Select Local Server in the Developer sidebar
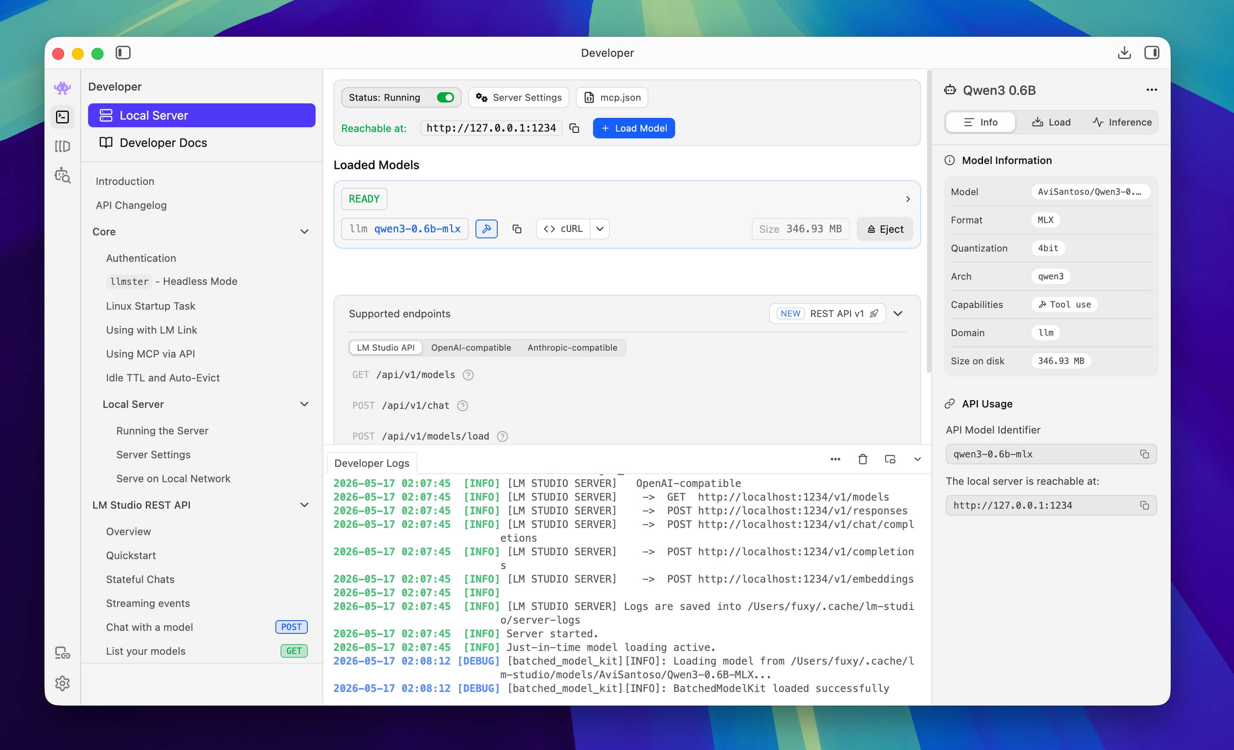Image resolution: width=1234 pixels, height=750 pixels. point(201,115)
